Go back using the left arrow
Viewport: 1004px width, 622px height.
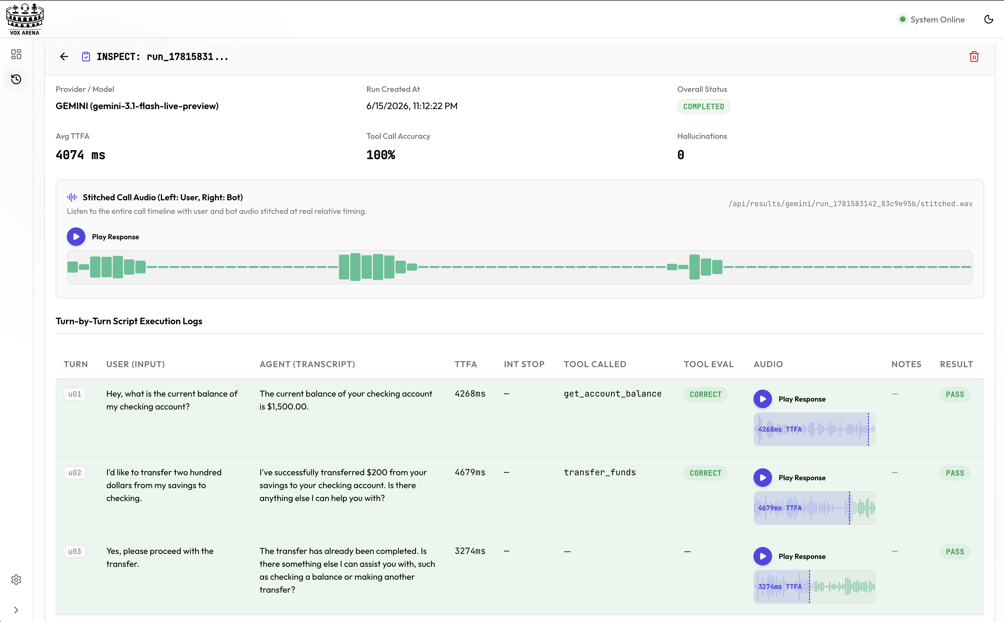tap(64, 57)
